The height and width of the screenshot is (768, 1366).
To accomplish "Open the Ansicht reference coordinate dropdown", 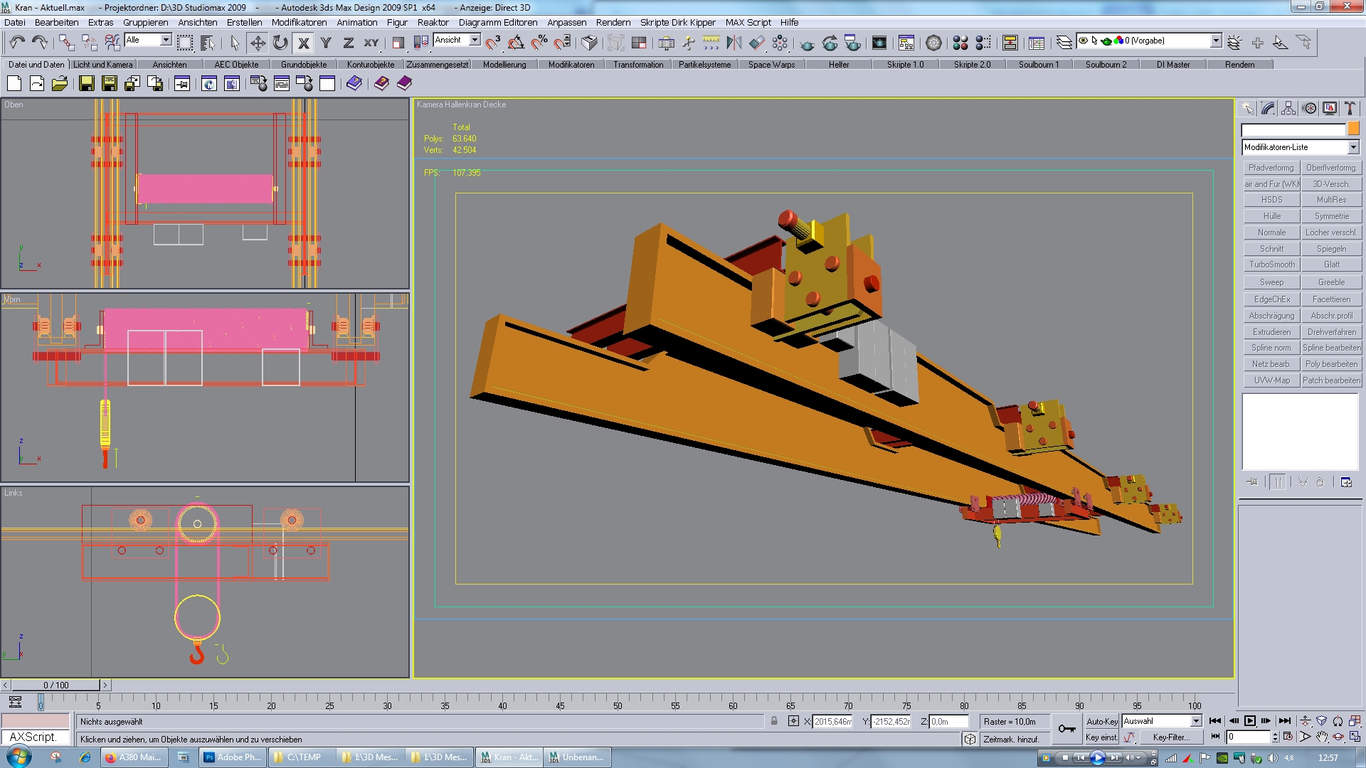I will pyautogui.click(x=475, y=40).
